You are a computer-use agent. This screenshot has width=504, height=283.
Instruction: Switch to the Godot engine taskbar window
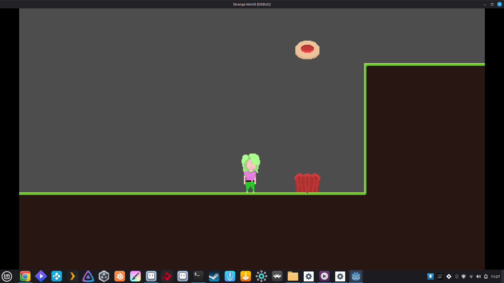pos(356,276)
